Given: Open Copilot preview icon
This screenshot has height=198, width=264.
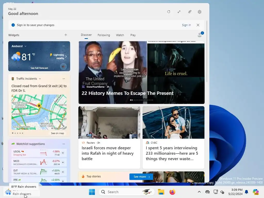Looking at the screenshot, I should click(x=255, y=192).
